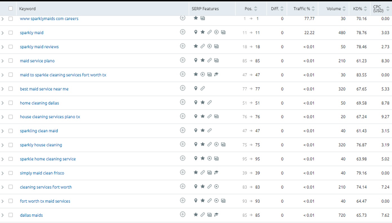The height and width of the screenshot is (223, 392).
Task: Click the plus icon for 'simply maid clean frisco'
Action: (x=183, y=172)
